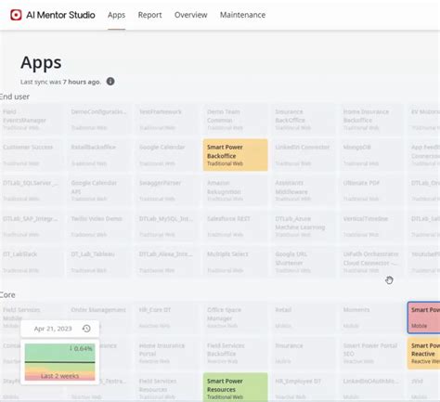This screenshot has width=440, height=402.
Task: Click the RetailBackoffice tile
Action: pyautogui.click(x=99, y=155)
